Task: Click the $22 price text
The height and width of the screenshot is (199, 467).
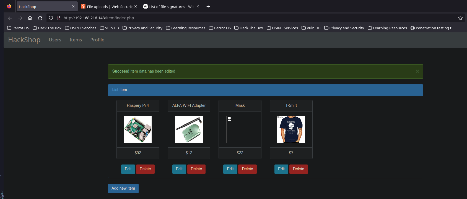Action: coord(240,153)
